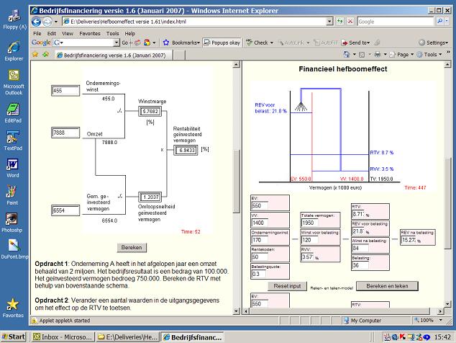Refresh the page with the green arrows icon
The width and height of the screenshot is (456, 343).
coord(339,22)
